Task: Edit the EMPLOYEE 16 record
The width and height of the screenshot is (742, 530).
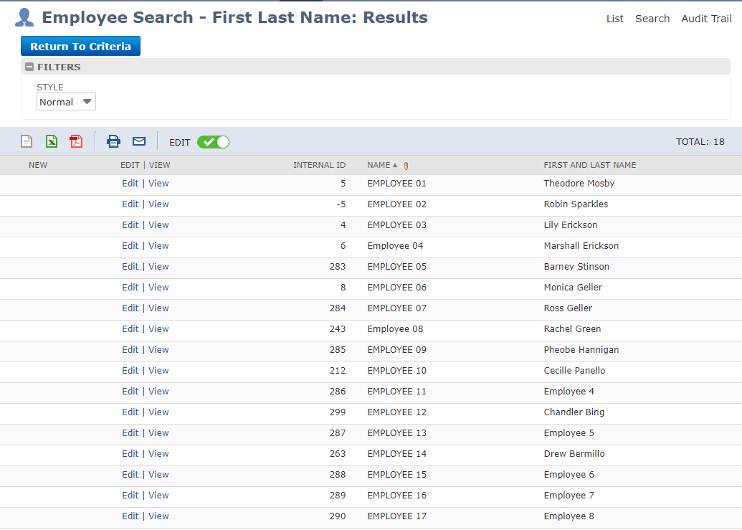Action: pos(130,496)
